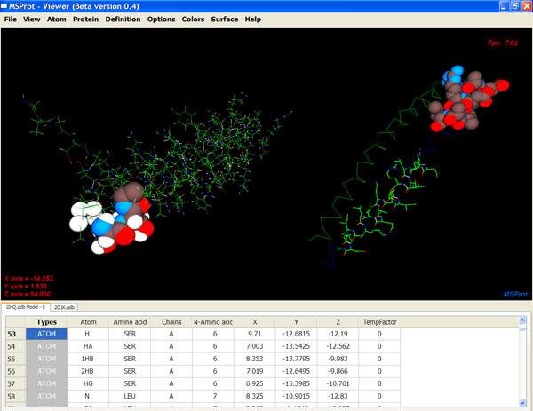Click the Y column header
The width and height of the screenshot is (533, 411).
click(x=296, y=322)
